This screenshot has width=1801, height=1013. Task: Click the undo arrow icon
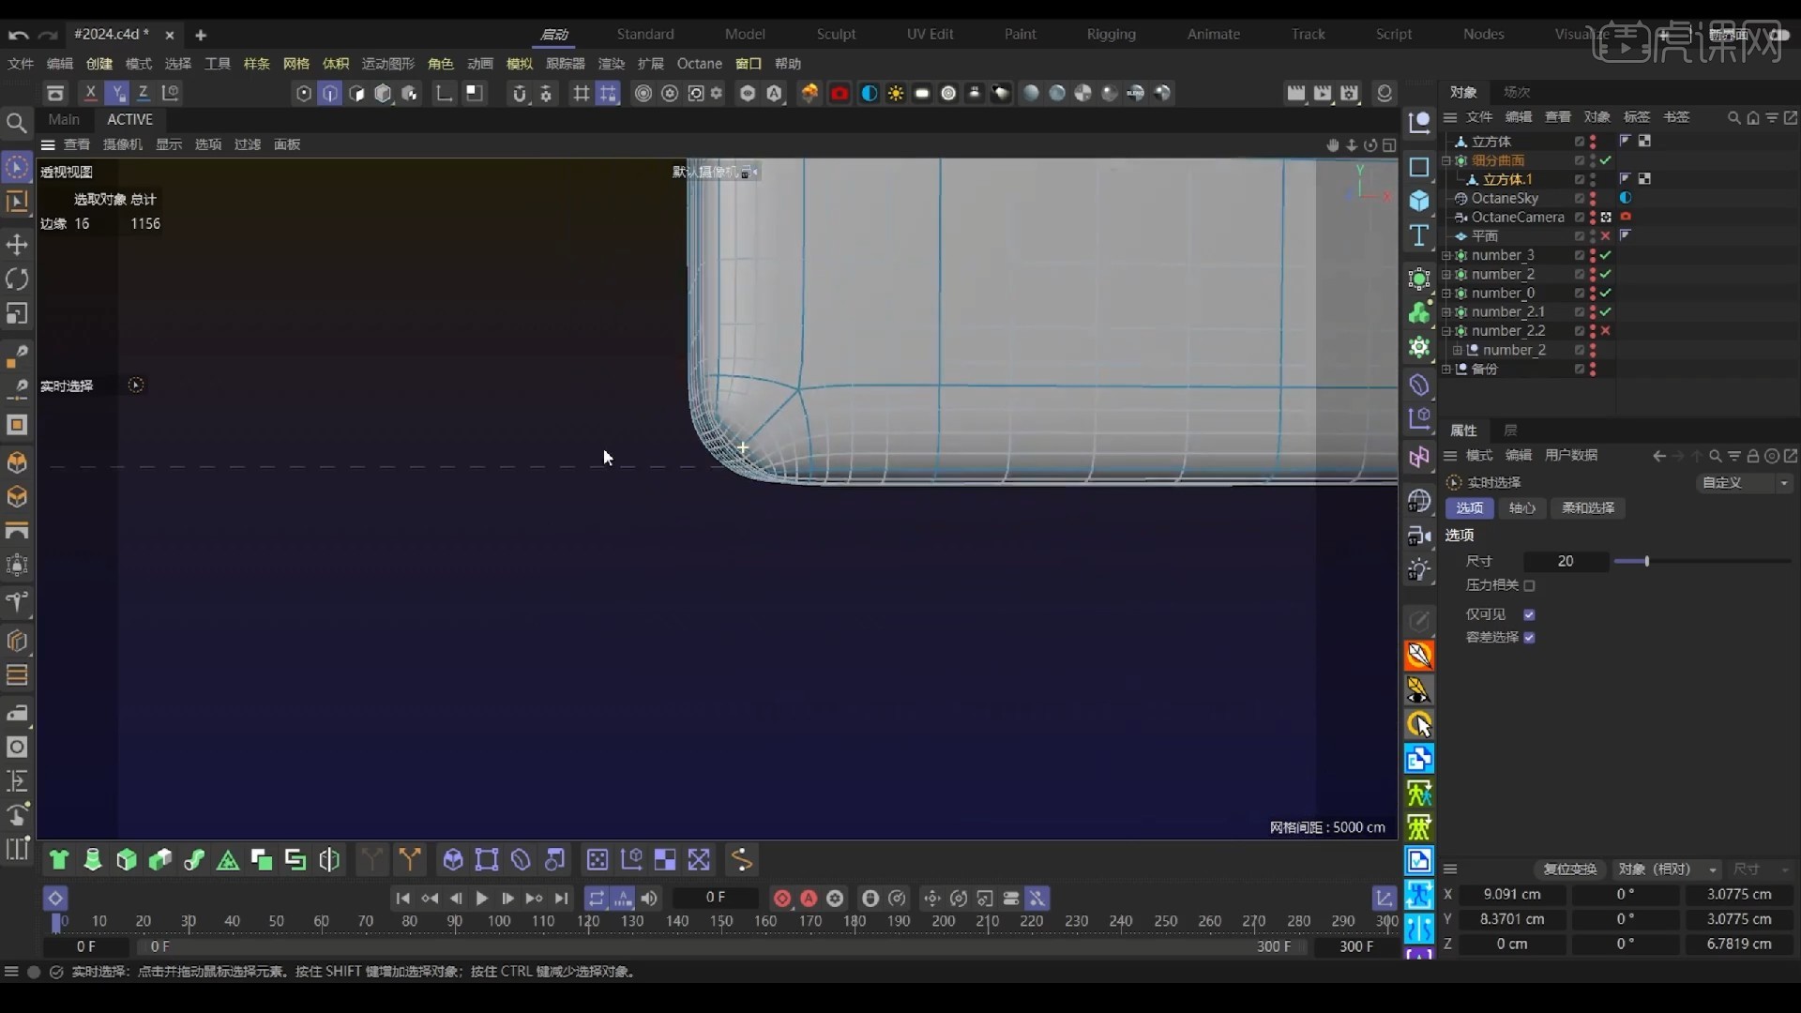tap(18, 35)
